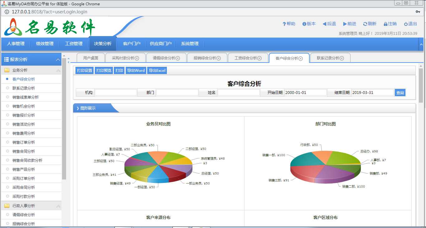This screenshot has height=228, width=426.
Task: Click the logout lock icon
Action: pyautogui.click(x=385, y=24)
